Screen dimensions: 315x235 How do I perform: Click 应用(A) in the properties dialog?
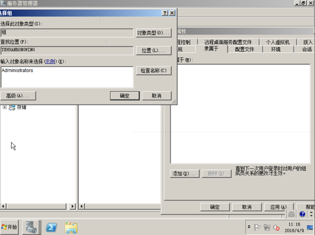(x=279, y=207)
